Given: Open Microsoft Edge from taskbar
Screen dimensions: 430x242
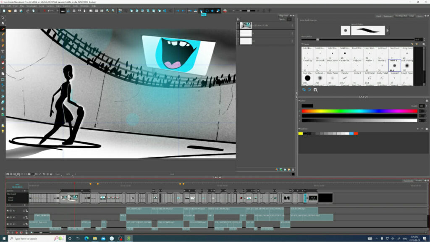Looking at the screenshot, I should (87, 239).
